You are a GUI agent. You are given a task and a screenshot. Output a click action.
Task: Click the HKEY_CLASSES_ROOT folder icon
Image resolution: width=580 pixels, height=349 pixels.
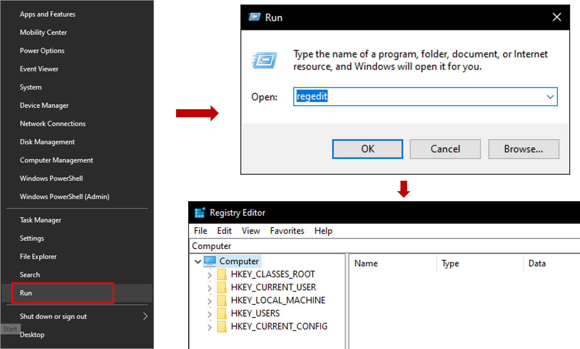pyautogui.click(x=222, y=274)
